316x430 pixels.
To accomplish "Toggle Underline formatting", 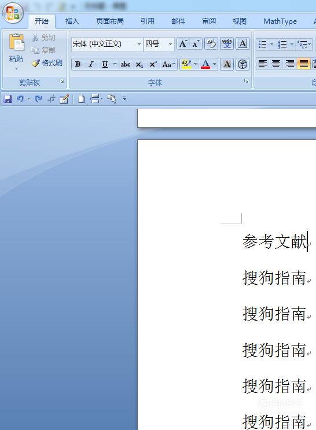I will click(105, 64).
